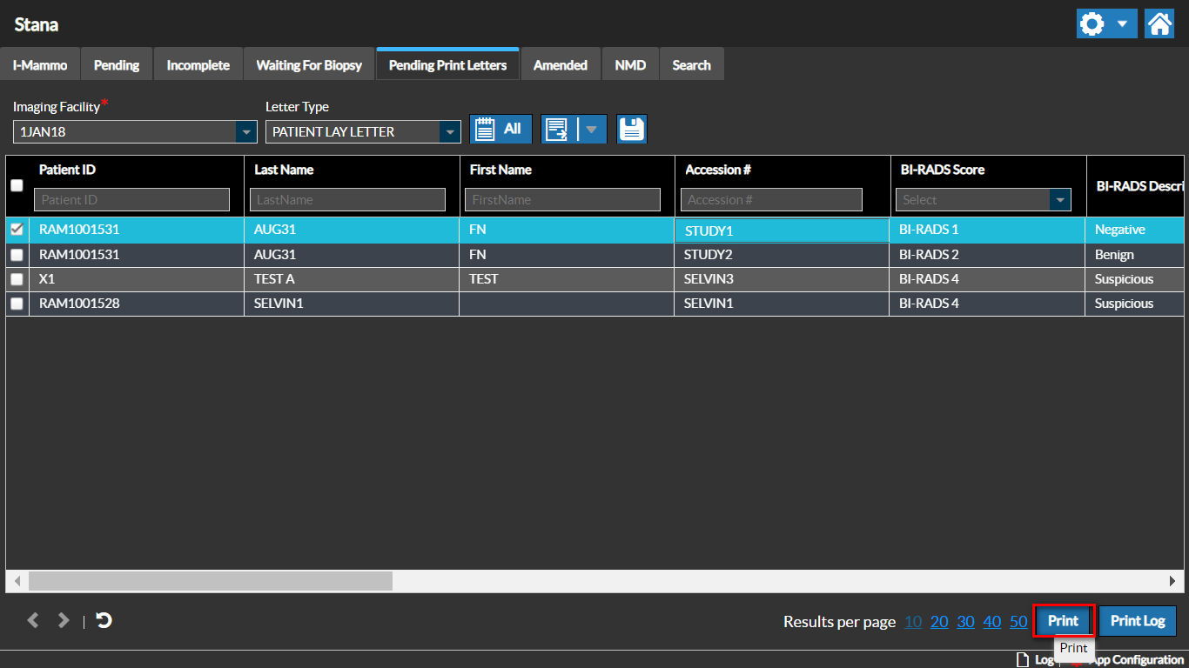Image resolution: width=1189 pixels, height=668 pixels.
Task: Refresh the list with the reload icon
Action: pos(104,620)
